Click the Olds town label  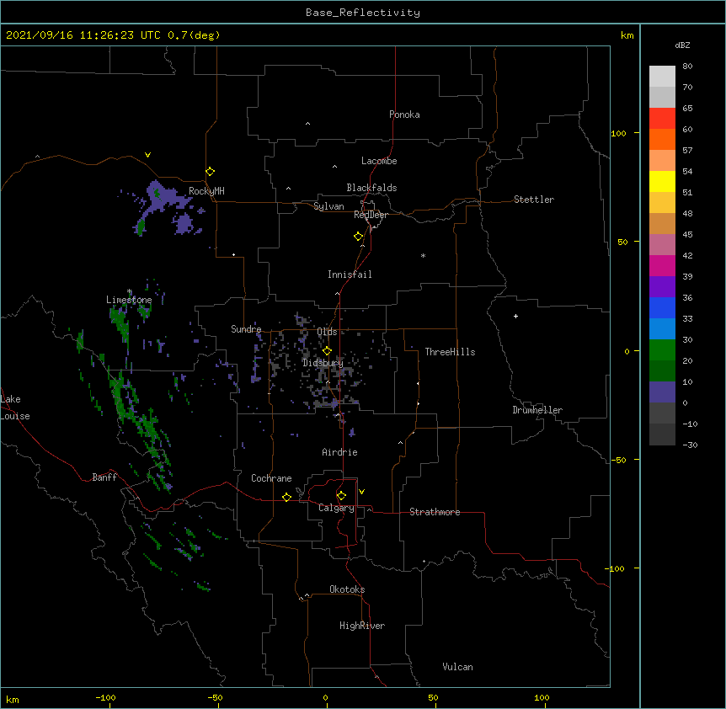pos(327,332)
